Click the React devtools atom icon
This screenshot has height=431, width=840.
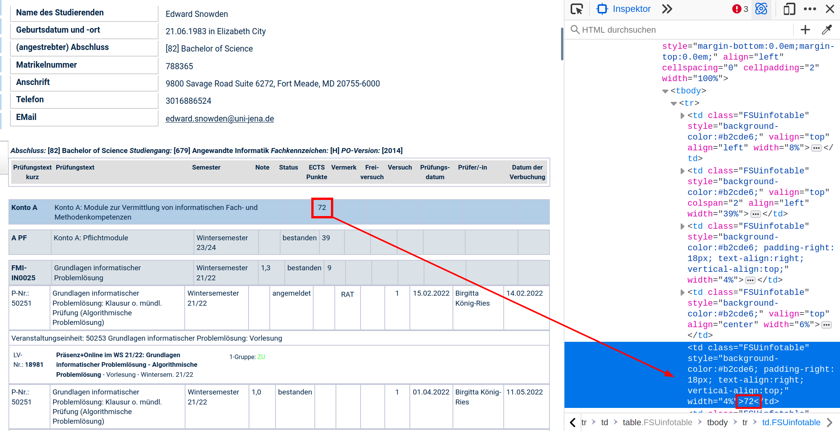point(761,9)
